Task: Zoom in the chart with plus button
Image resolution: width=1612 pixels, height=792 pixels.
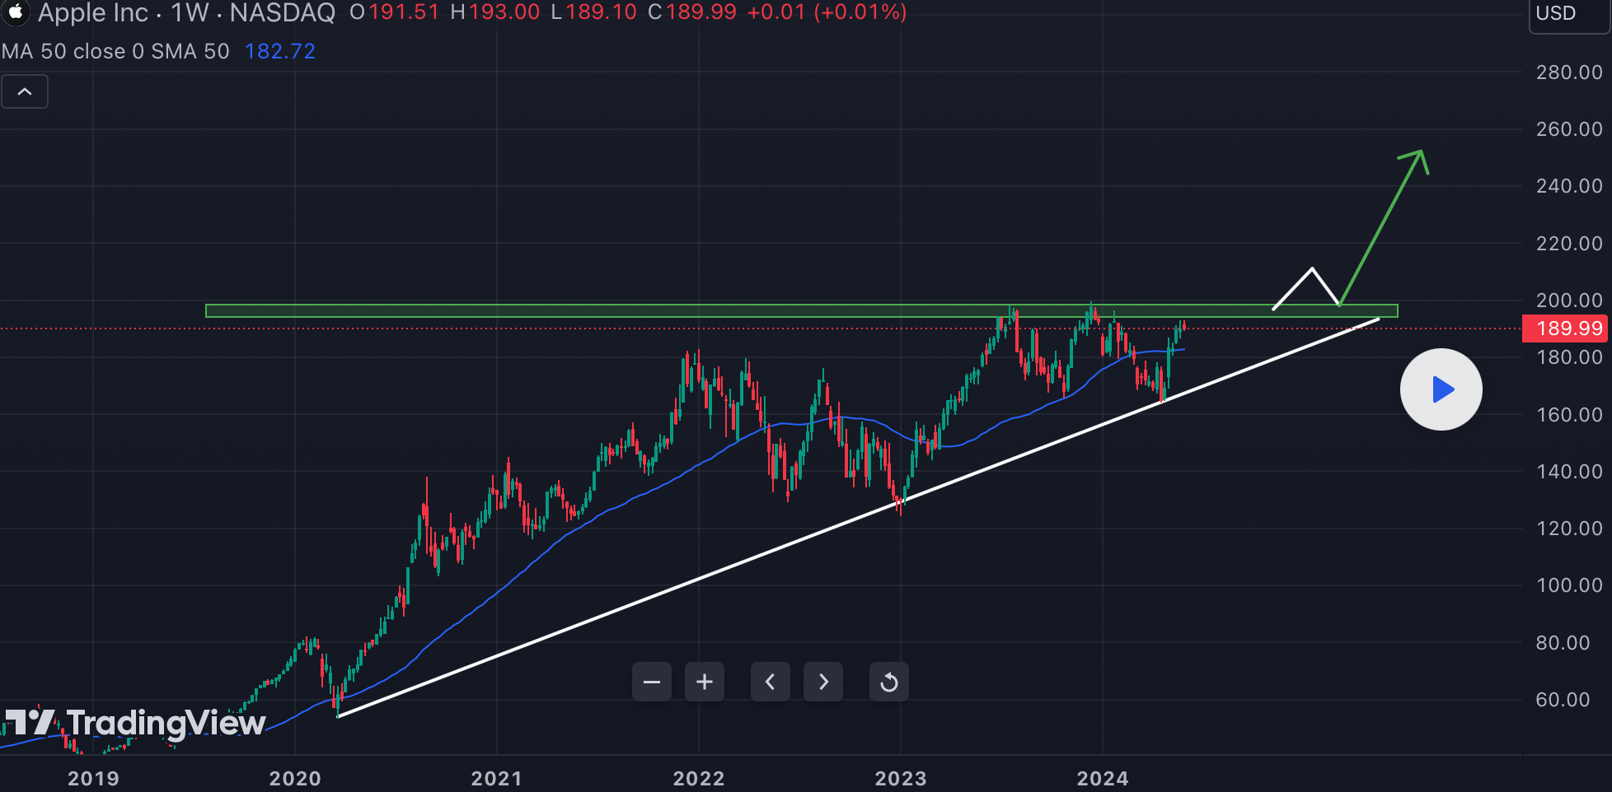Action: pyautogui.click(x=705, y=682)
